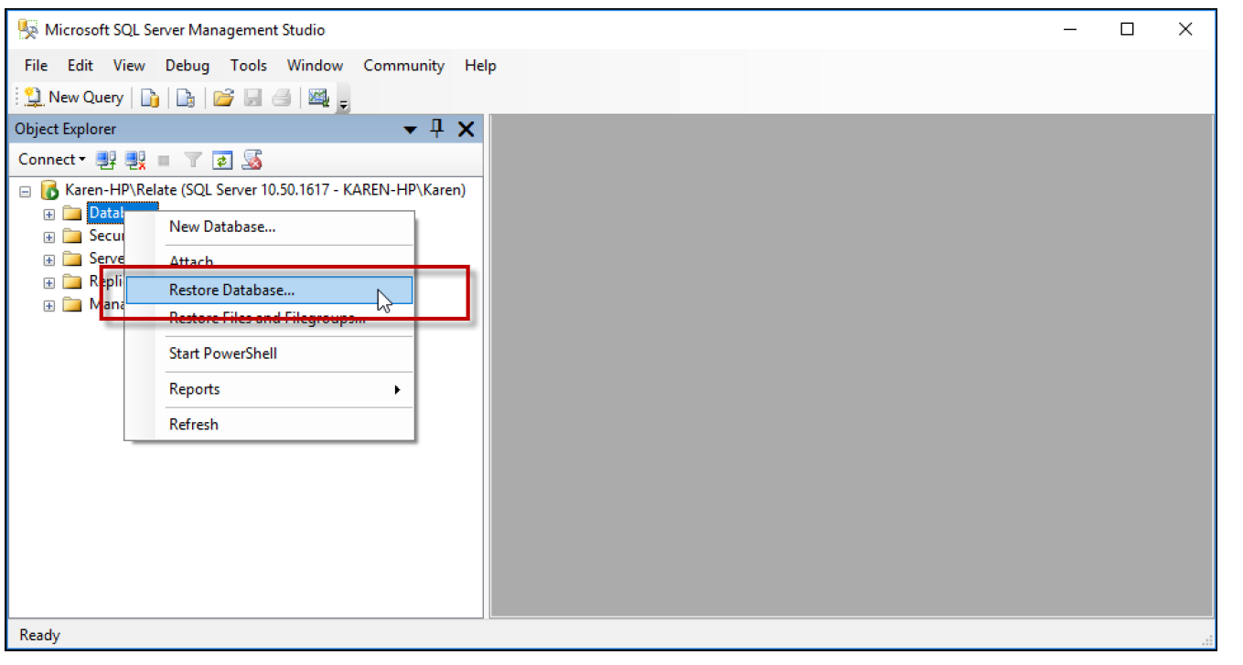Click the Security folder icon

72,237
